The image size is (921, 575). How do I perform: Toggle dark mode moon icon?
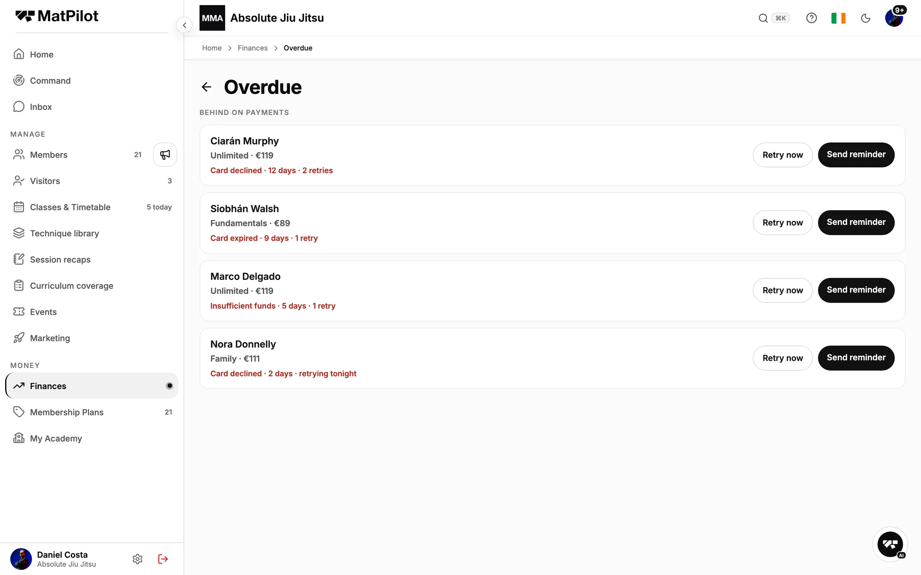coord(866,18)
